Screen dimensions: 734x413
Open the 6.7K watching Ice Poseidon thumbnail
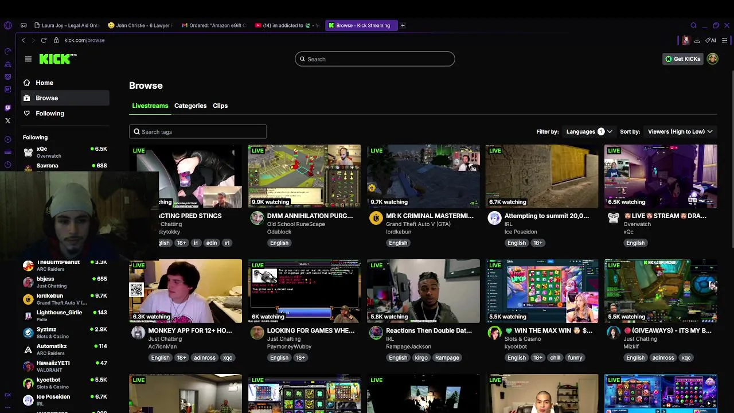[542, 176]
